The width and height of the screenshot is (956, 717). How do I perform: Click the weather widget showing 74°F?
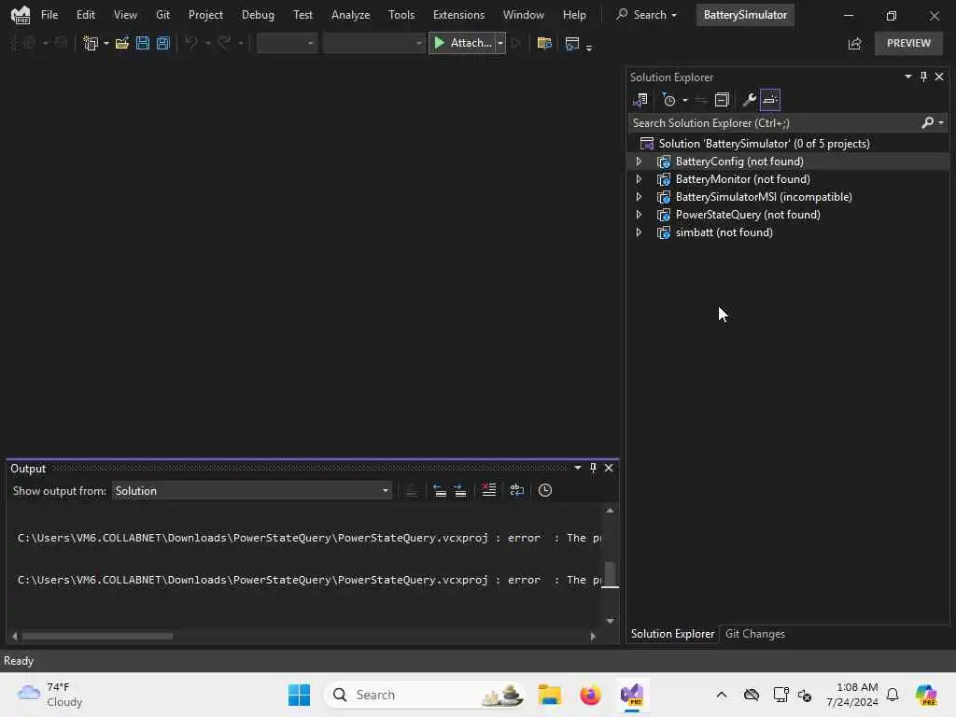pos(50,695)
